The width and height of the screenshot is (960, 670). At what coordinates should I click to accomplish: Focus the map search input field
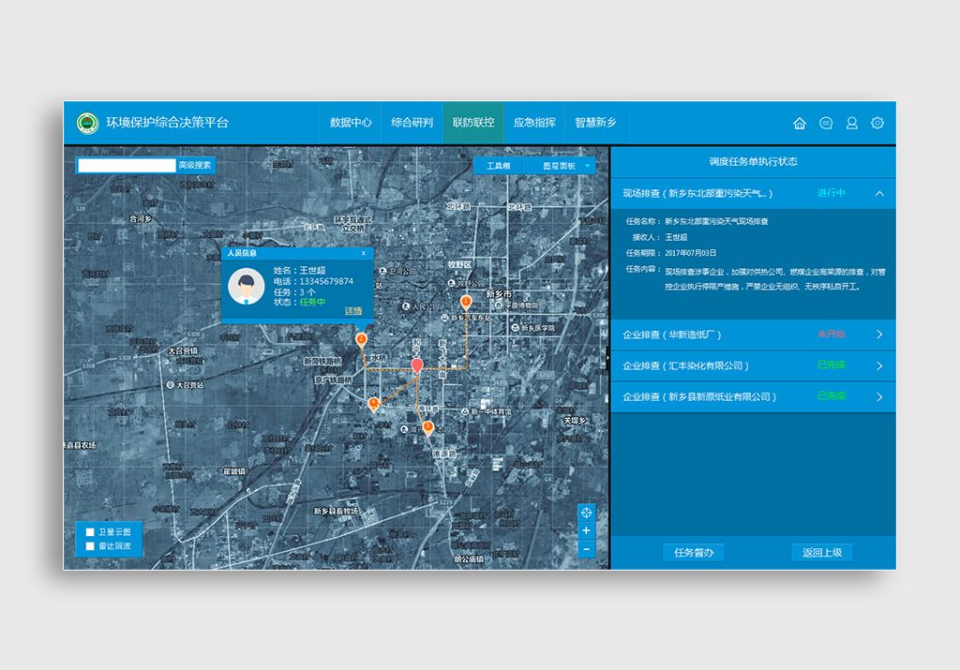click(127, 165)
